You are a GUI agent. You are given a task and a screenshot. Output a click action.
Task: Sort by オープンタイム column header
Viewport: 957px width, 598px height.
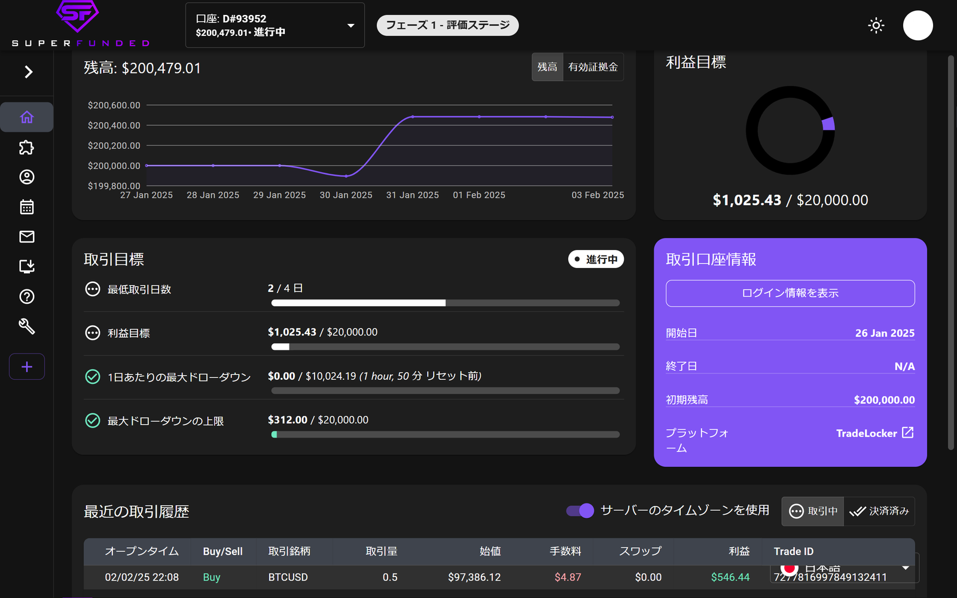pos(142,551)
